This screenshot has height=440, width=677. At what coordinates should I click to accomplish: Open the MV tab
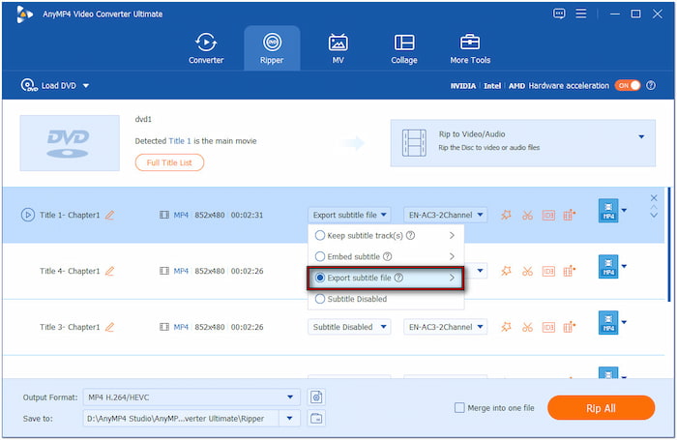tap(338, 48)
